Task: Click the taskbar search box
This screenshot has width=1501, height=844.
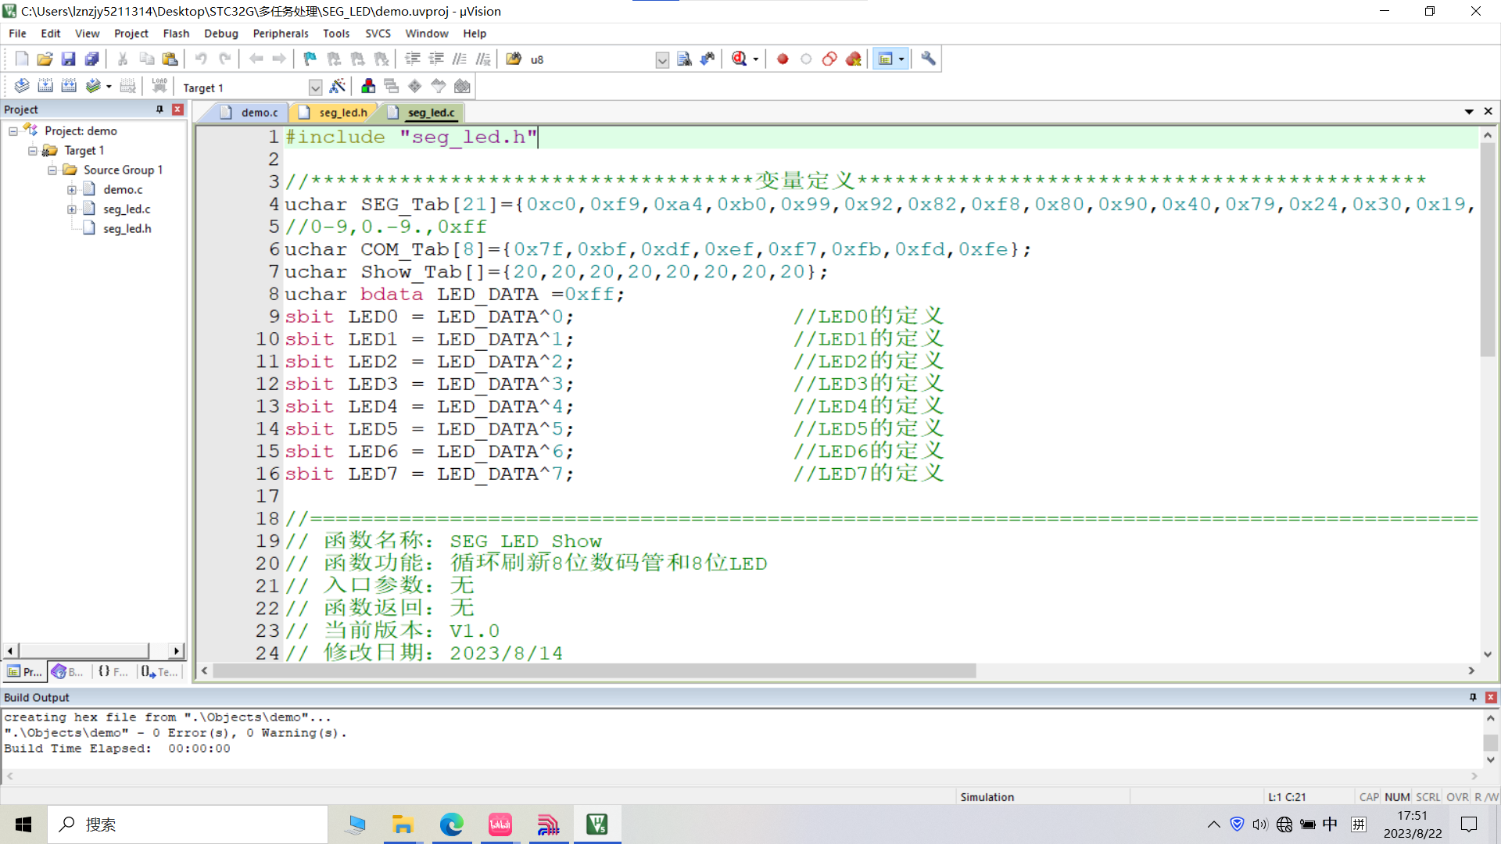Action: [x=188, y=824]
